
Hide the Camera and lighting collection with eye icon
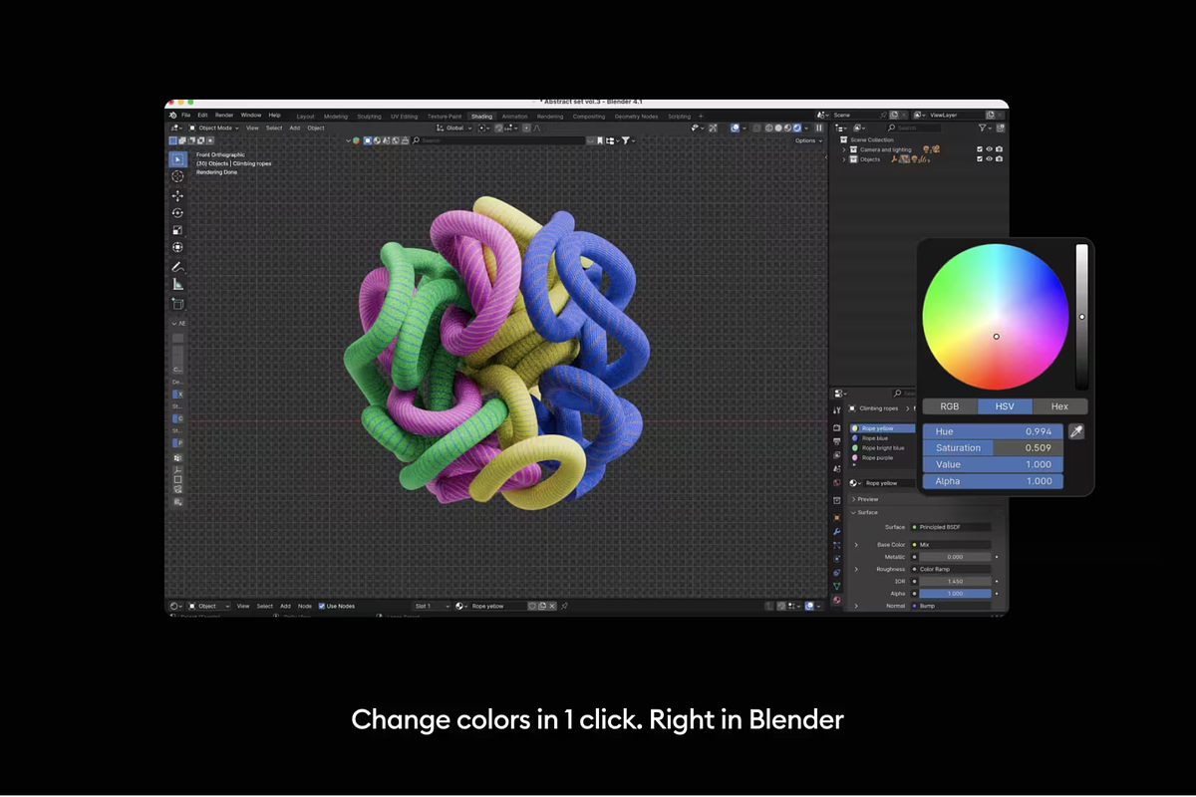[990, 149]
